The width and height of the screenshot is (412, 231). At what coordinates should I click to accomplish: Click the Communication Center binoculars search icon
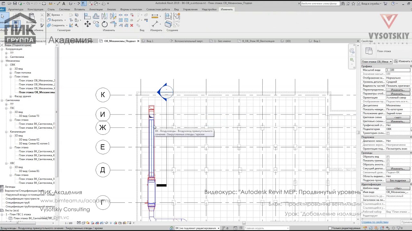coord(343,4)
